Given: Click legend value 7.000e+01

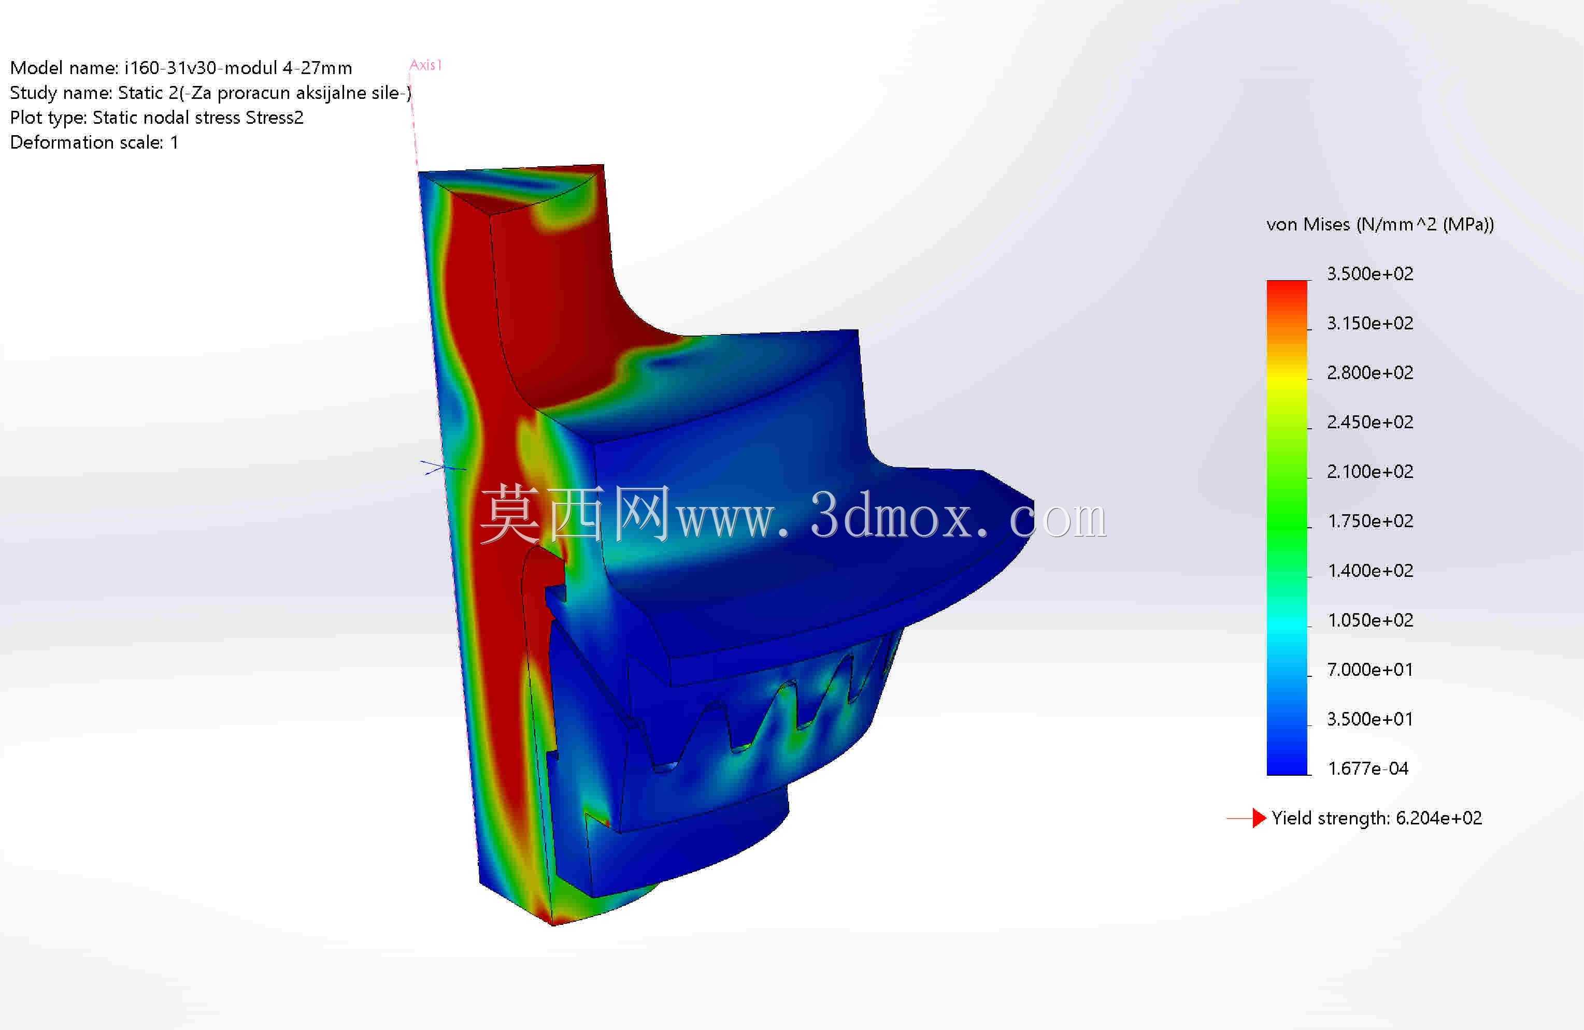Looking at the screenshot, I should 1369,670.
